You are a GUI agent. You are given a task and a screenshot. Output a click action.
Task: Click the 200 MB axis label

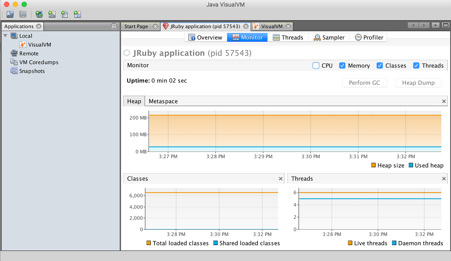click(138, 118)
